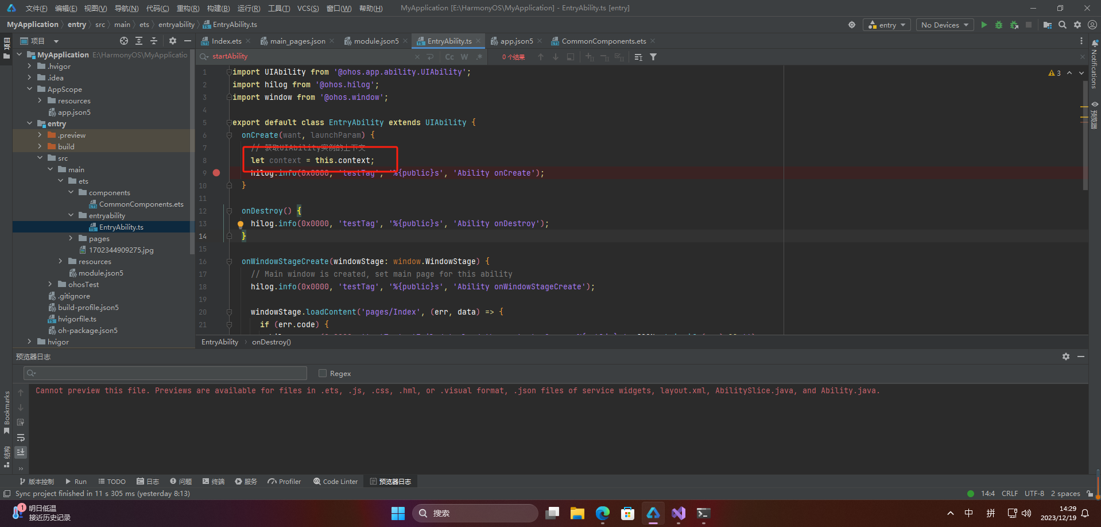Open the Code Linter tool window
The image size is (1101, 527).
click(335, 482)
